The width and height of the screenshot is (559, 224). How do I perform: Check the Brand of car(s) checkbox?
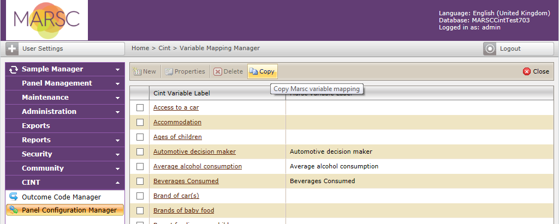point(140,196)
